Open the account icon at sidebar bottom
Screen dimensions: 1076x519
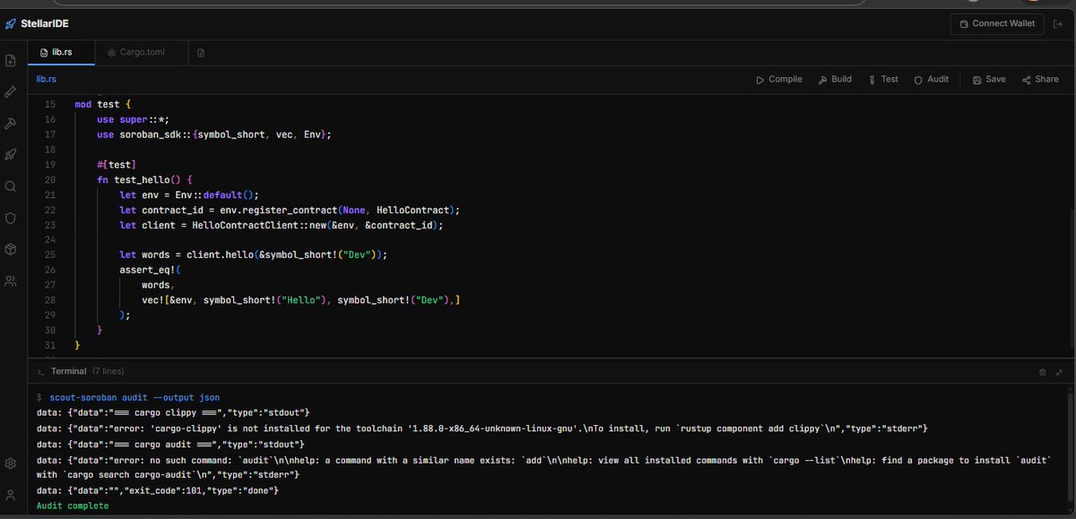click(x=12, y=494)
